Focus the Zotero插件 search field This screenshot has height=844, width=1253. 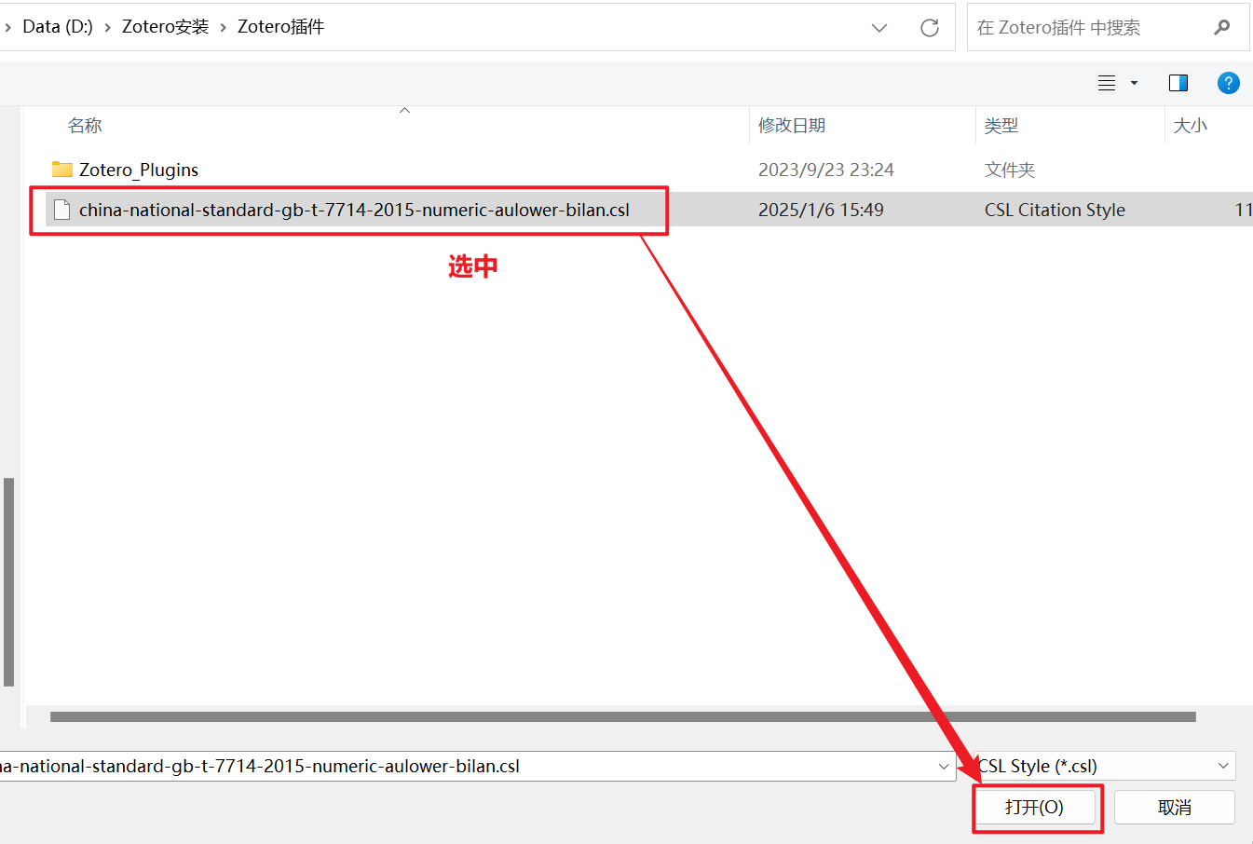pyautogui.click(x=1108, y=28)
